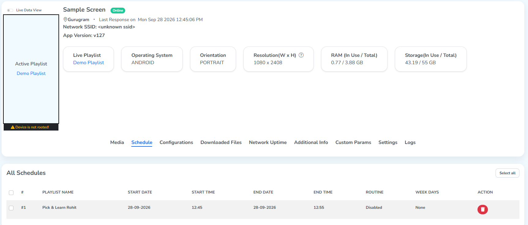The image size is (528, 225).
Task: Click the RAM usage 0.77 / 3.88 GB
Action: [x=347, y=63]
